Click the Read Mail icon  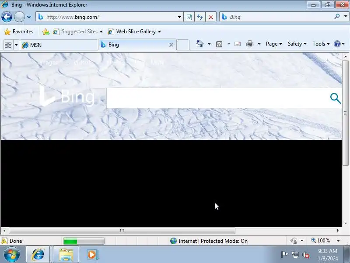click(238, 44)
